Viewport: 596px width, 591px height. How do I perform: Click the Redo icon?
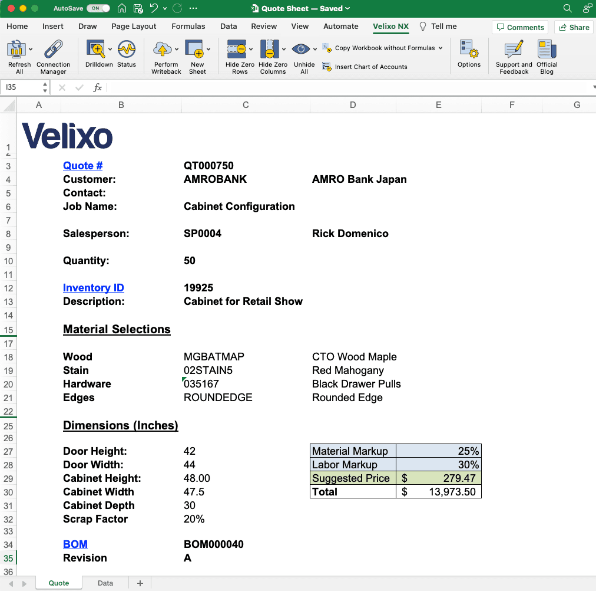click(177, 8)
